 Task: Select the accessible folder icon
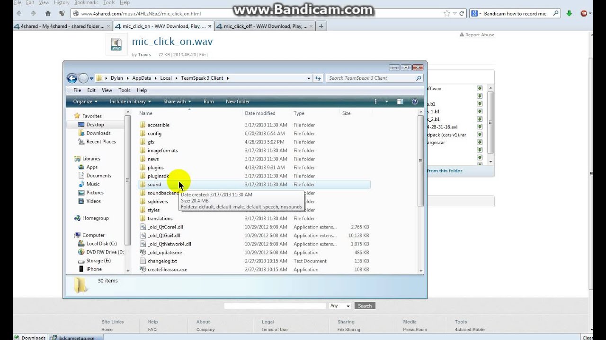click(143, 125)
